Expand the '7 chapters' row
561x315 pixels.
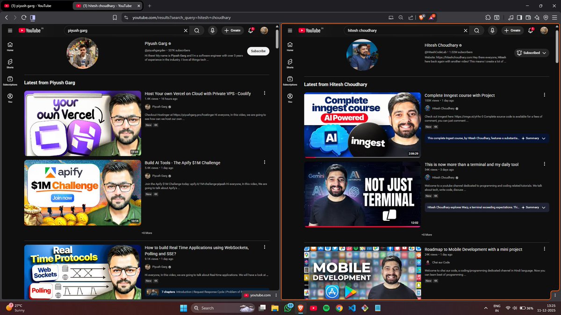207,292
